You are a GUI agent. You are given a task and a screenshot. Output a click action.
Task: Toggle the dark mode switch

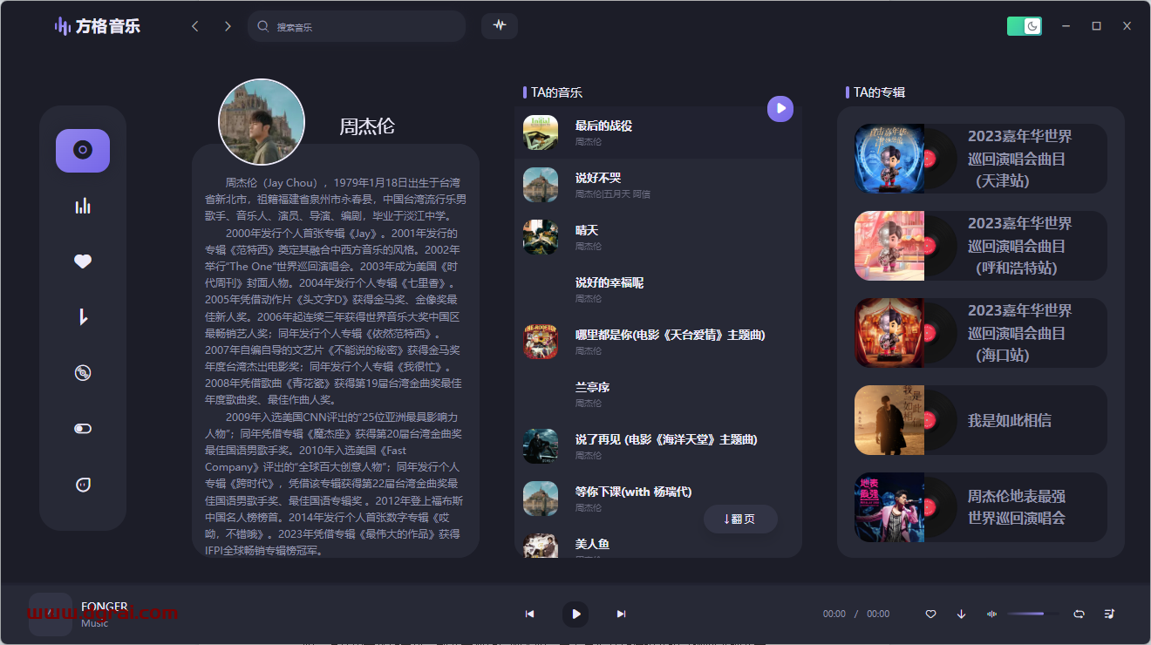(x=1025, y=26)
